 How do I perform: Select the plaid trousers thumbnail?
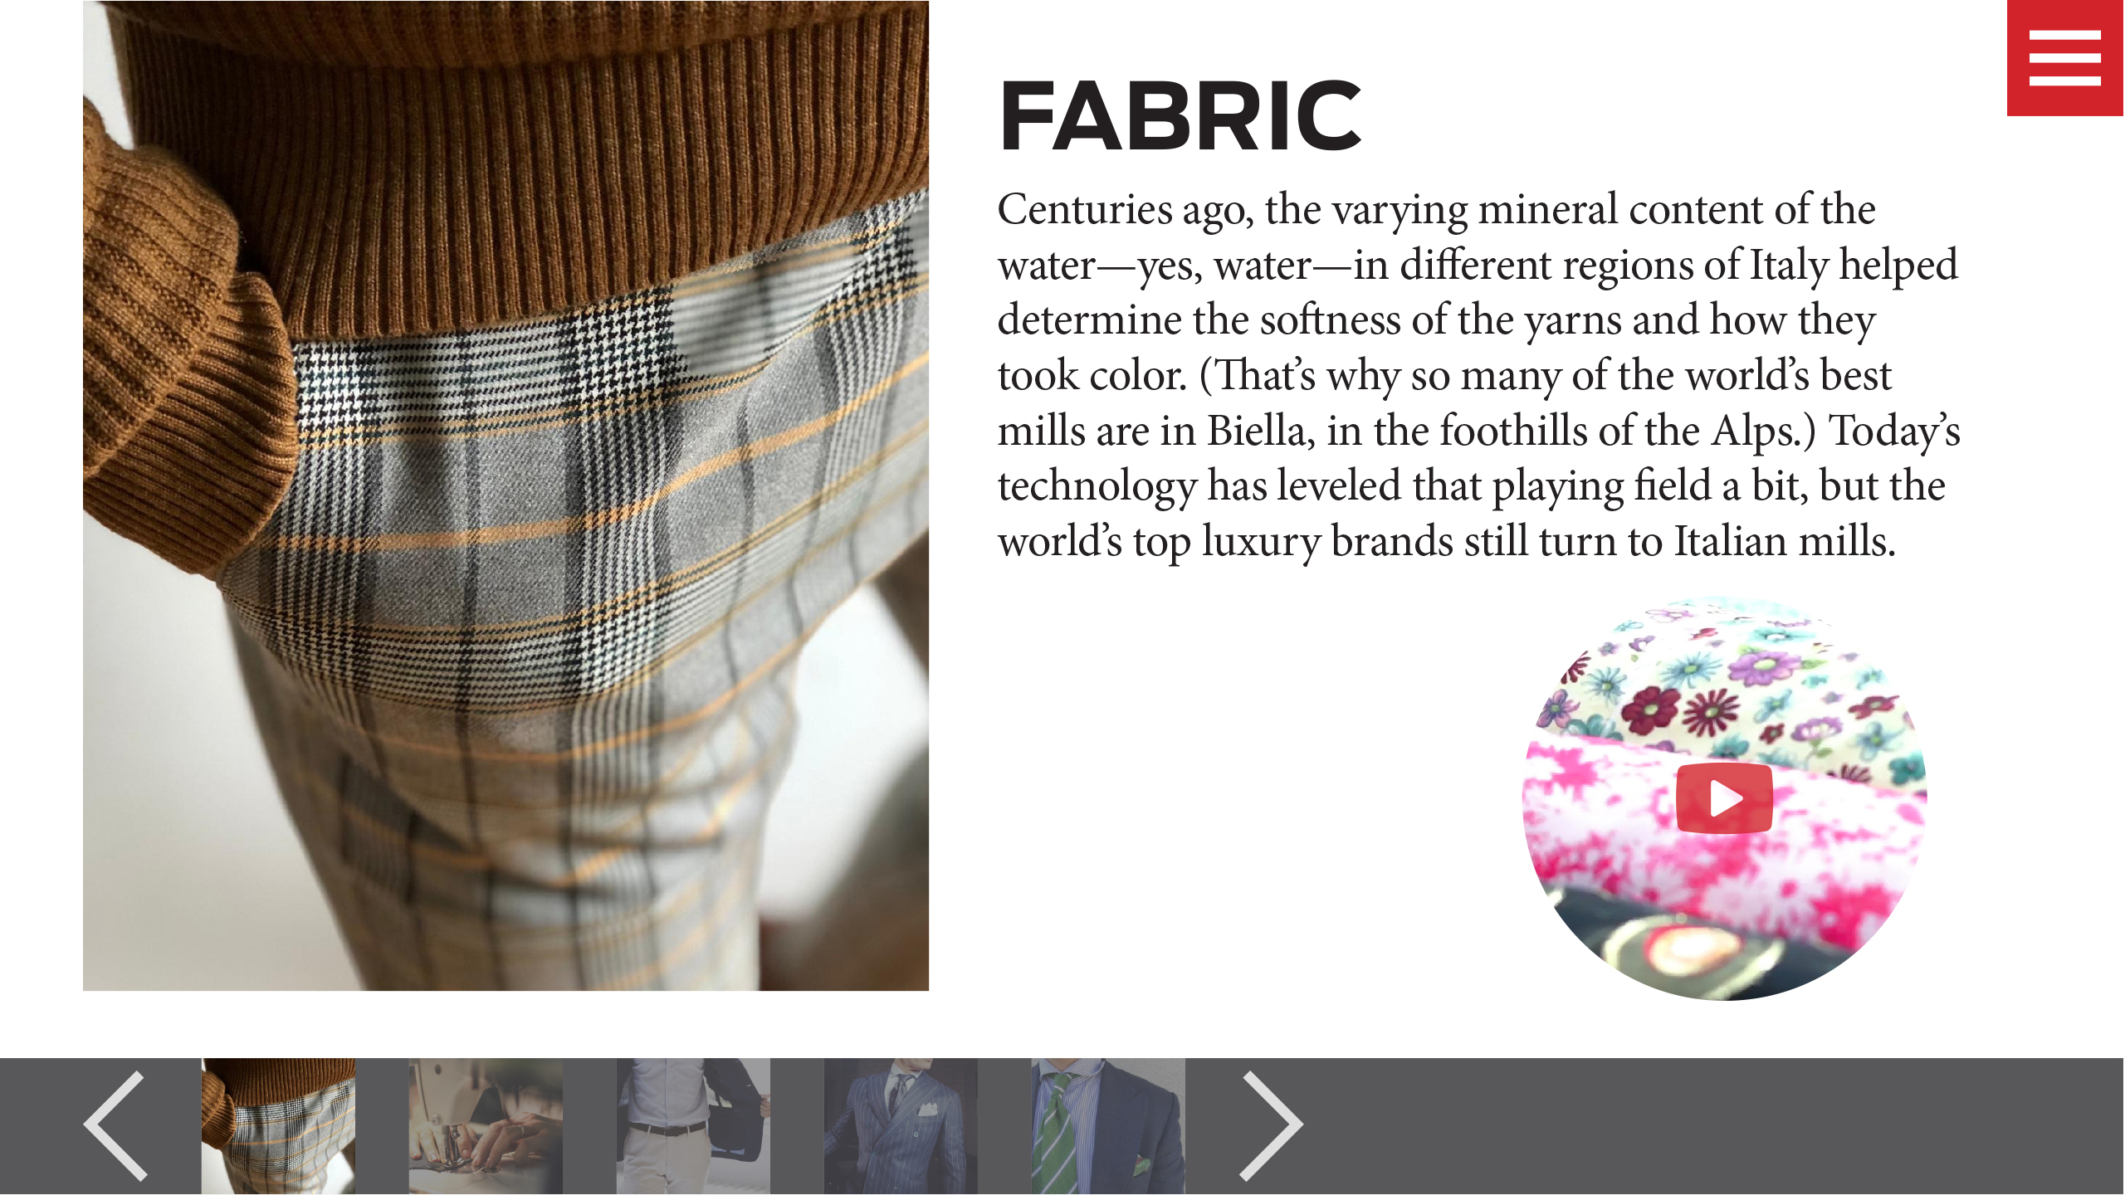(x=278, y=1126)
